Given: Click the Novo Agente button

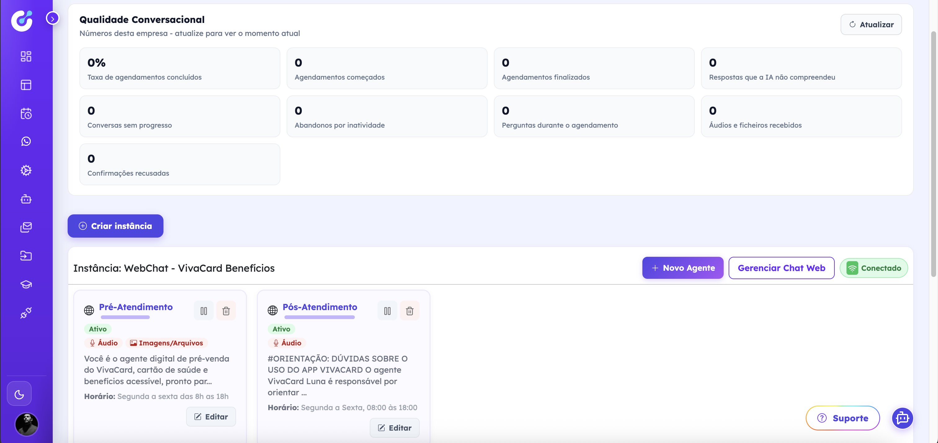Looking at the screenshot, I should click(x=683, y=268).
